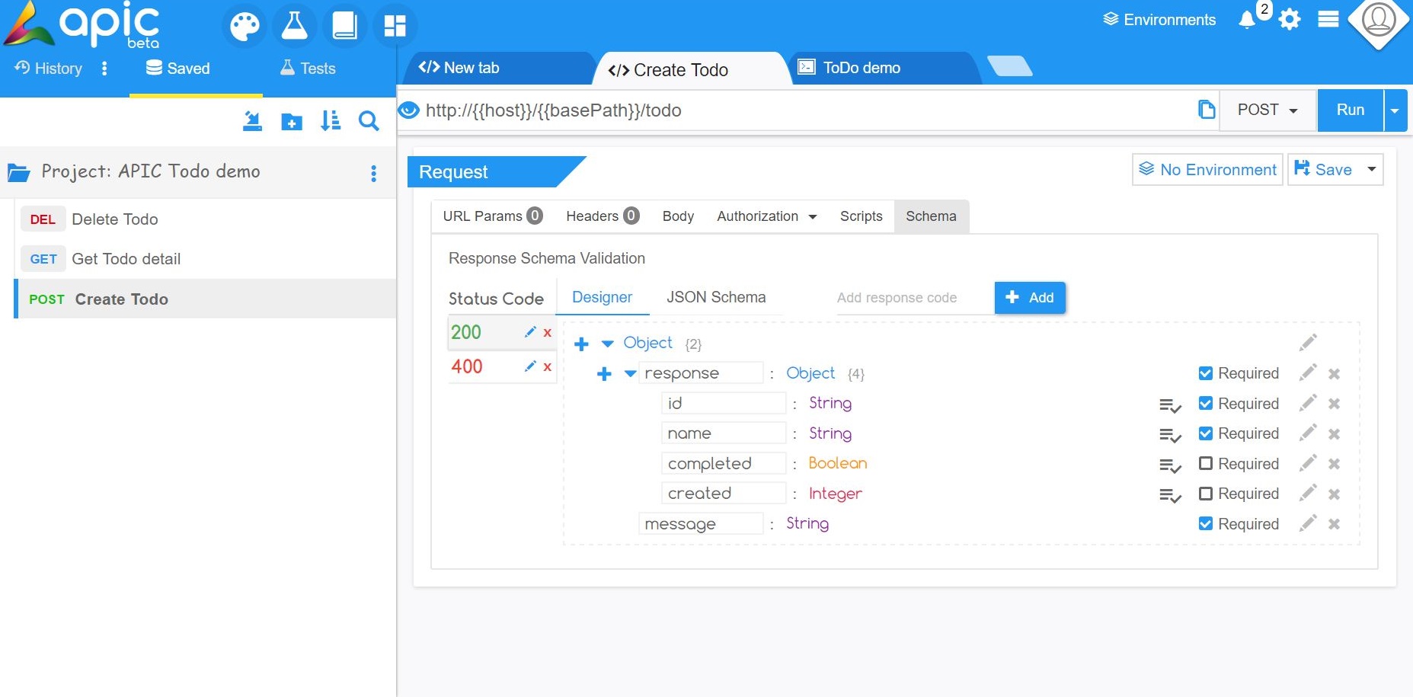Open History options three-dot menu

(x=104, y=69)
